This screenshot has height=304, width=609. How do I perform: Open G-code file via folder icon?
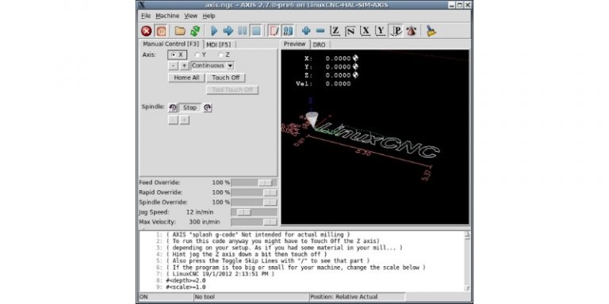(180, 31)
